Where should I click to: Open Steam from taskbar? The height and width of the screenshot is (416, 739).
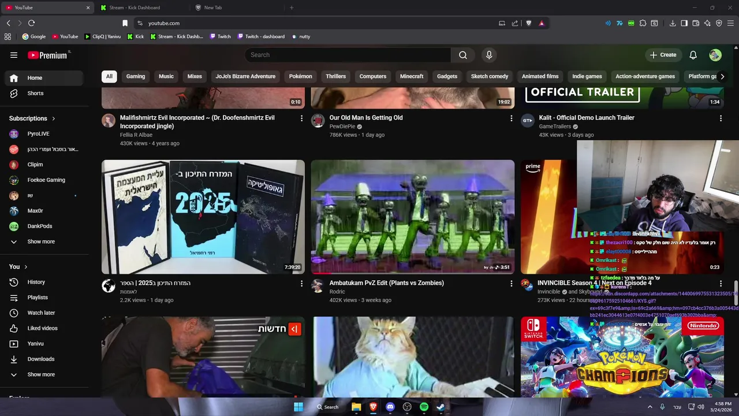441,407
